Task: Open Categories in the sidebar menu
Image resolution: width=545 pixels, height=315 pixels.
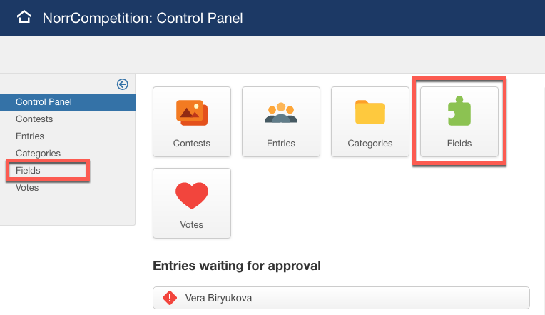Action: click(x=38, y=154)
